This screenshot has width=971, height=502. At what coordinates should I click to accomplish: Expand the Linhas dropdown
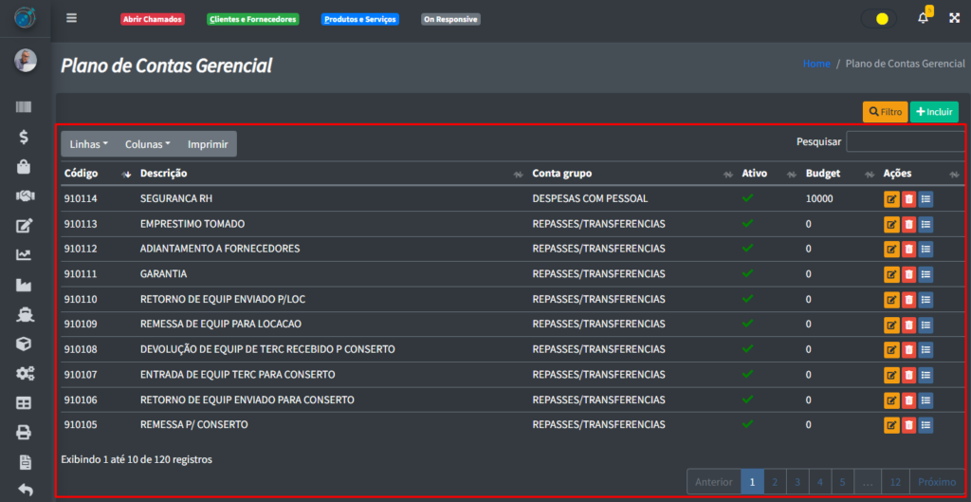(89, 144)
